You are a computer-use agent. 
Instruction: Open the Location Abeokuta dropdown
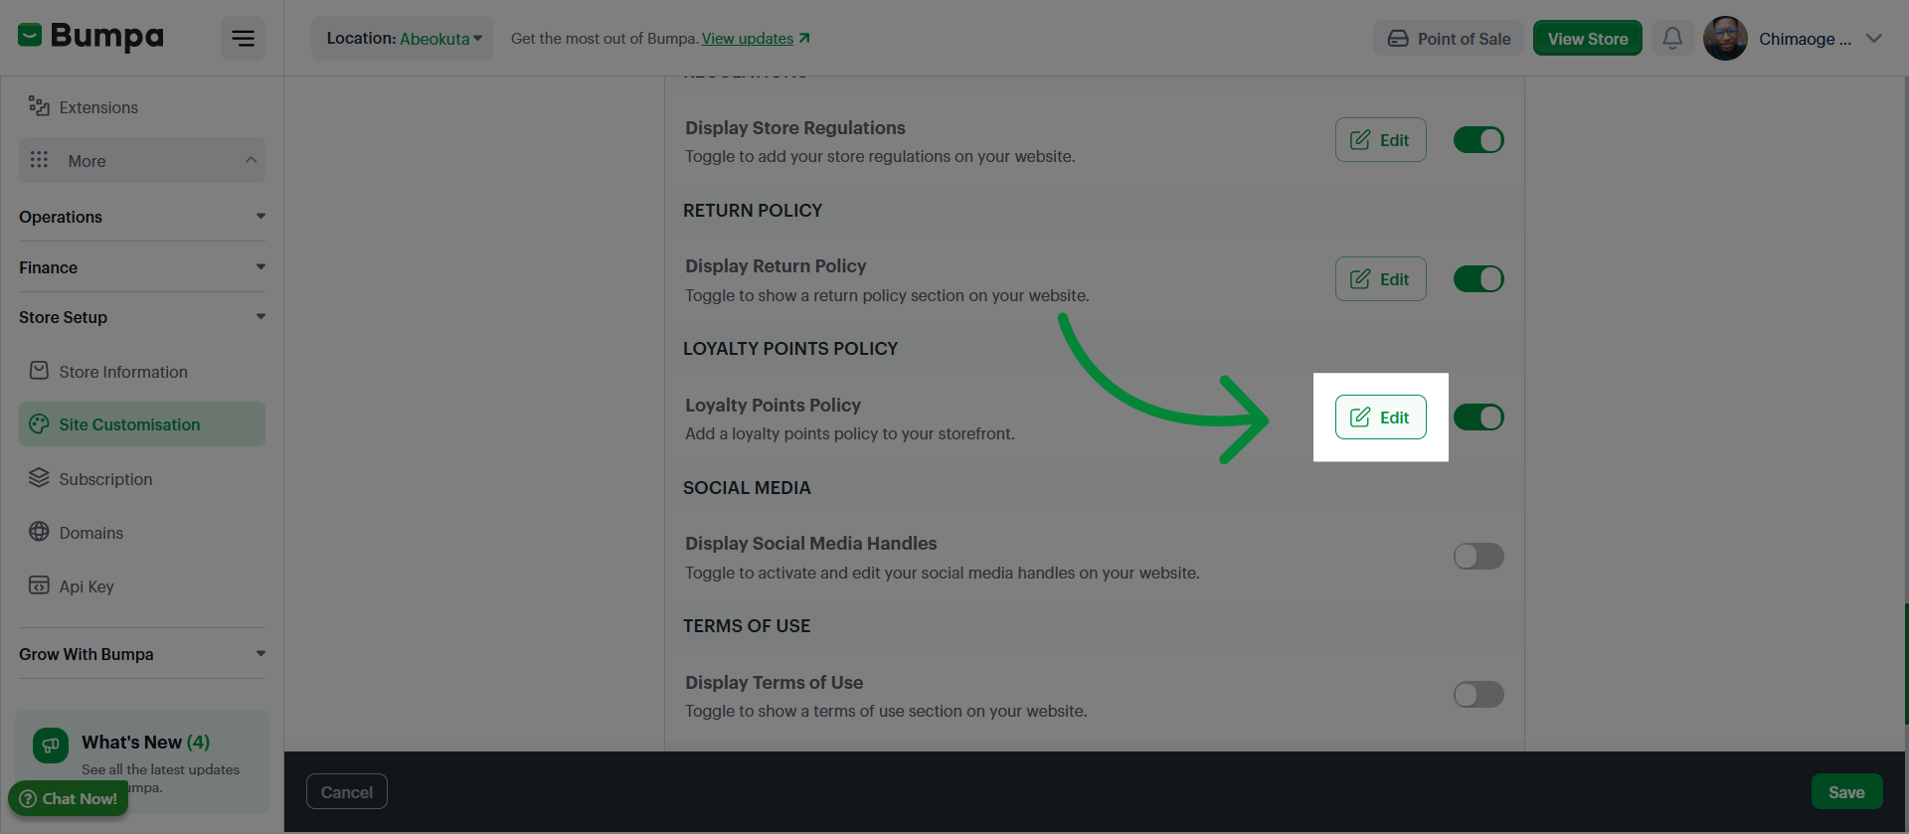403,39
